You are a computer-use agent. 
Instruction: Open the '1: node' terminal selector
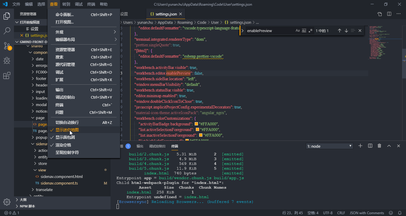point(329,146)
